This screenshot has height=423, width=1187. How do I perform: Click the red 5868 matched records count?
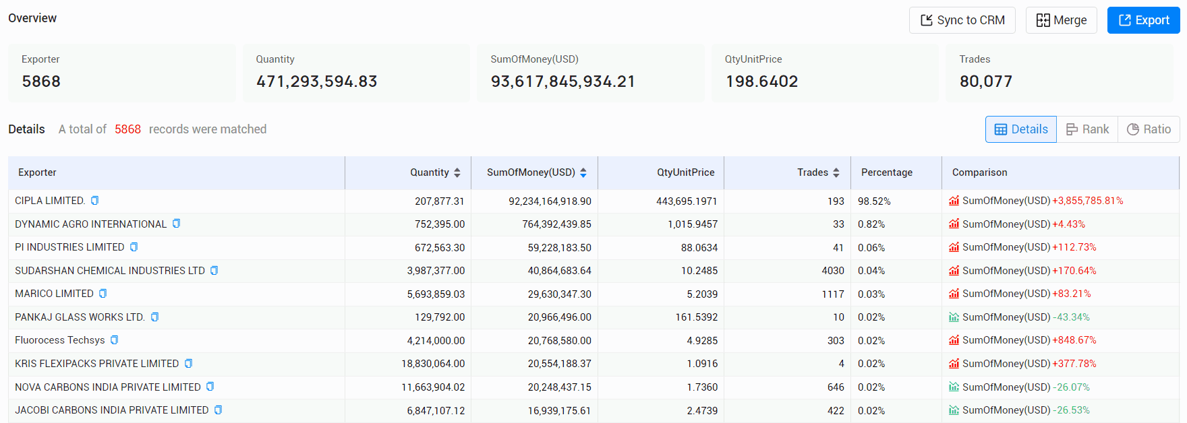[127, 129]
